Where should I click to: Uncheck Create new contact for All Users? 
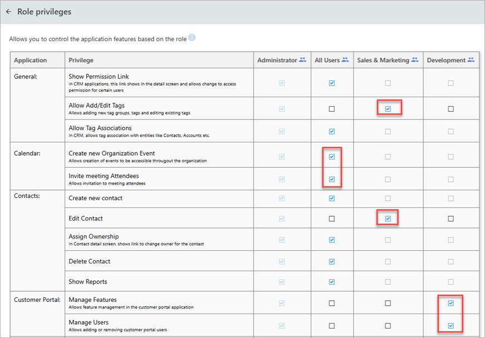click(x=332, y=198)
